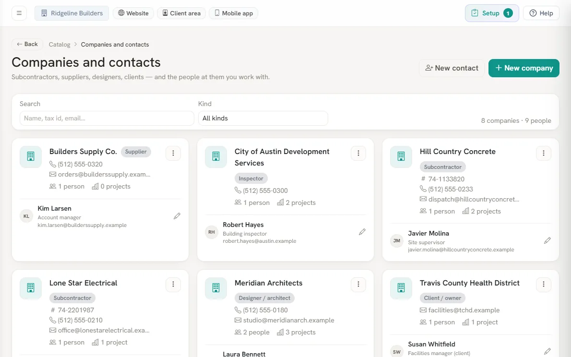
Task: Open Lone Star Electrical title
Action: click(x=83, y=283)
